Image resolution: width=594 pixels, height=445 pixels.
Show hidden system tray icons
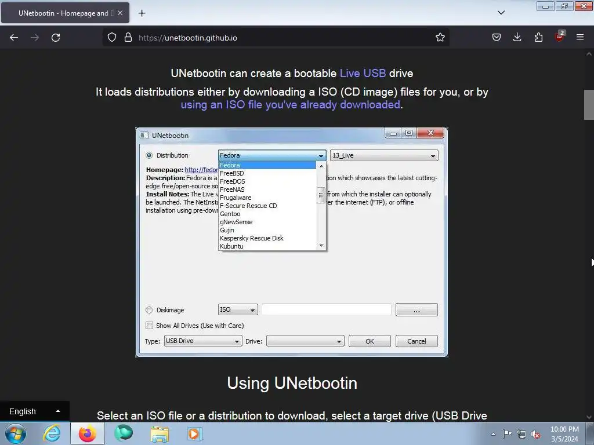[493, 434]
